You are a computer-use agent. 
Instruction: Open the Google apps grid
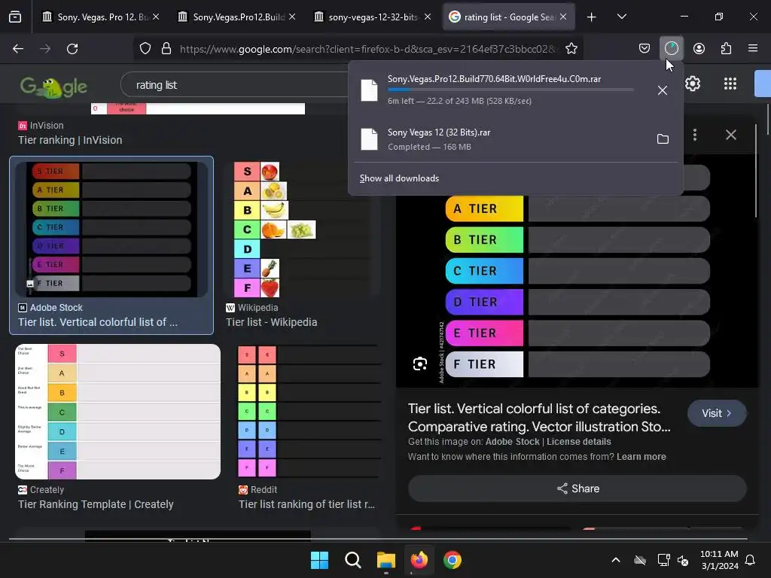point(730,84)
